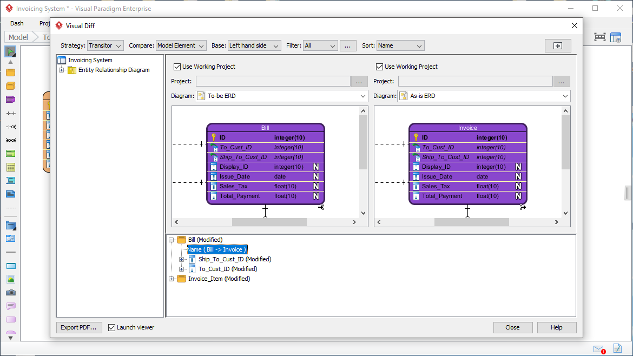Viewport: 633px width, 356px height.
Task: Choose the callout note tool in palette
Action: click(10, 306)
